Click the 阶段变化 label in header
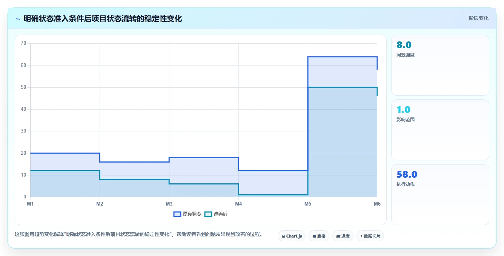The width and height of the screenshot is (504, 256). (478, 18)
